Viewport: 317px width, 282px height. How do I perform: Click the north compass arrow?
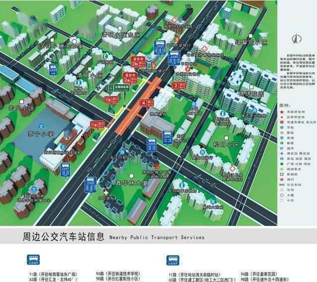click(x=296, y=39)
